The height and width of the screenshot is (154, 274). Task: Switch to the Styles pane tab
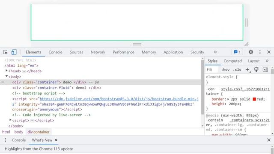[x=212, y=61]
